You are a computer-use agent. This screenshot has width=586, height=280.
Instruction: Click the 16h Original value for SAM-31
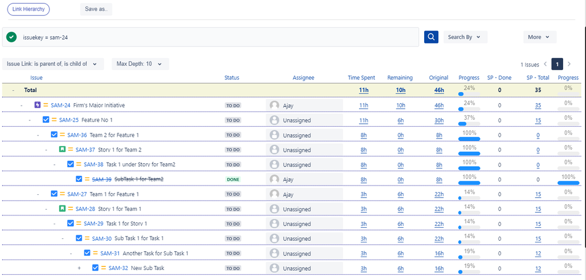pos(439,253)
